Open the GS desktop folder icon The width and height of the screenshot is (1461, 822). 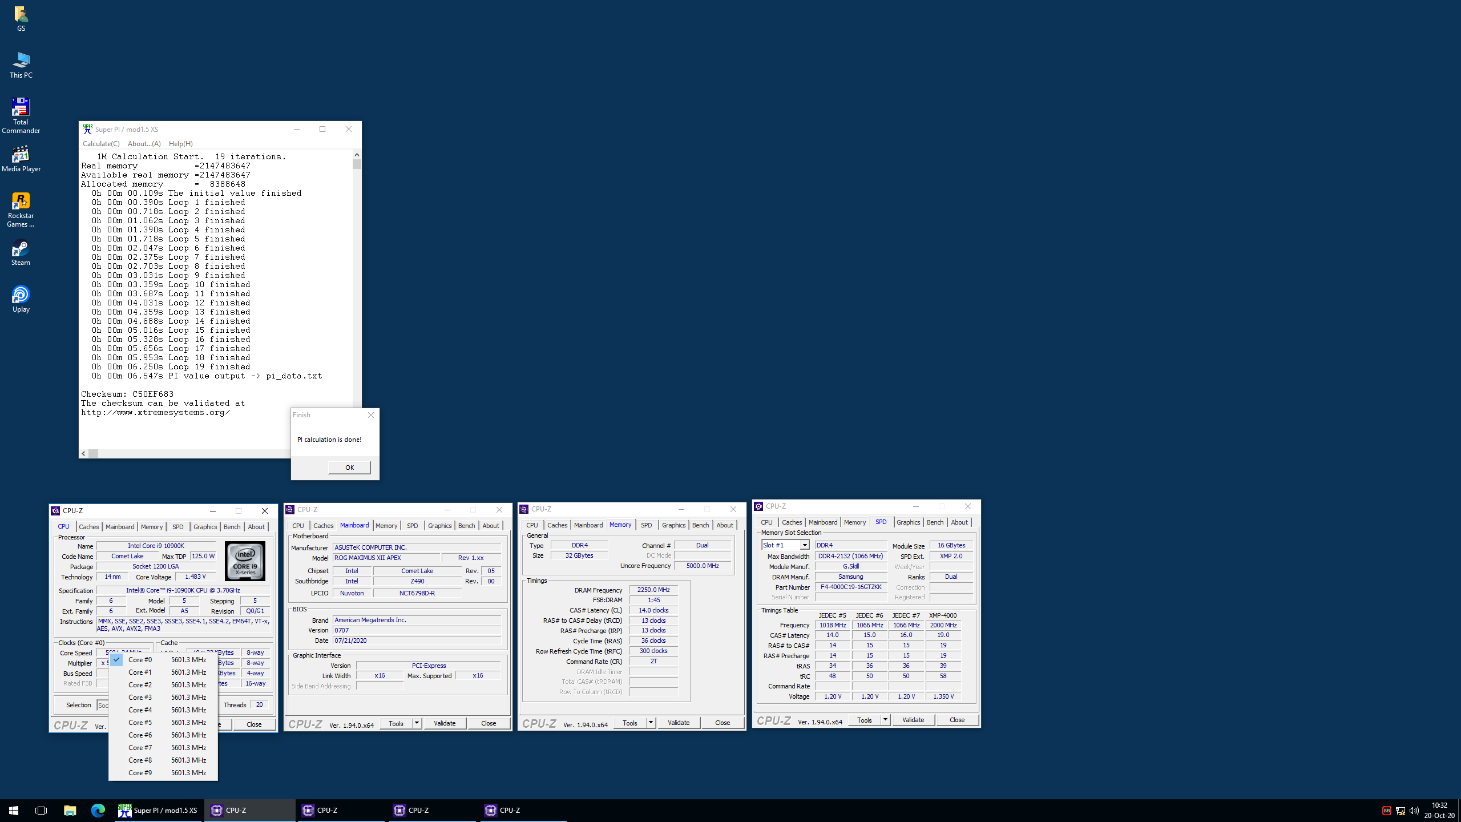coord(21,18)
